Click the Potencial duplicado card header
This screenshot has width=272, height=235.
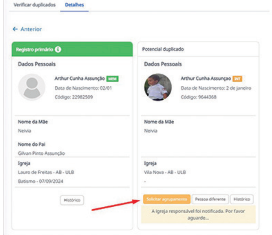pyautogui.click(x=198, y=49)
